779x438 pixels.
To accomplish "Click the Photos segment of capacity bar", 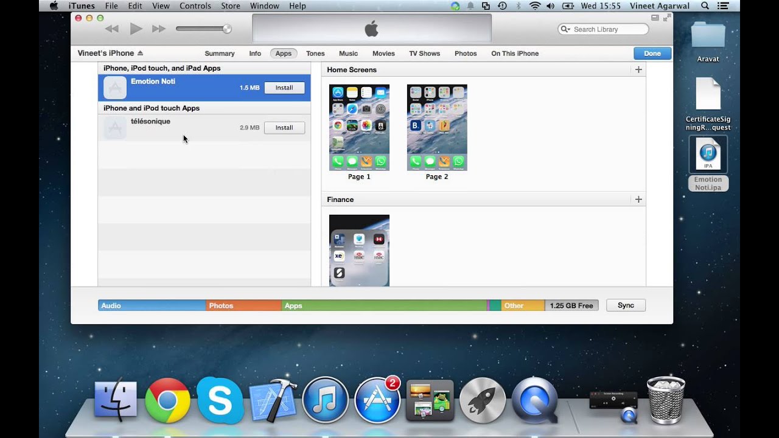I will coord(243,305).
